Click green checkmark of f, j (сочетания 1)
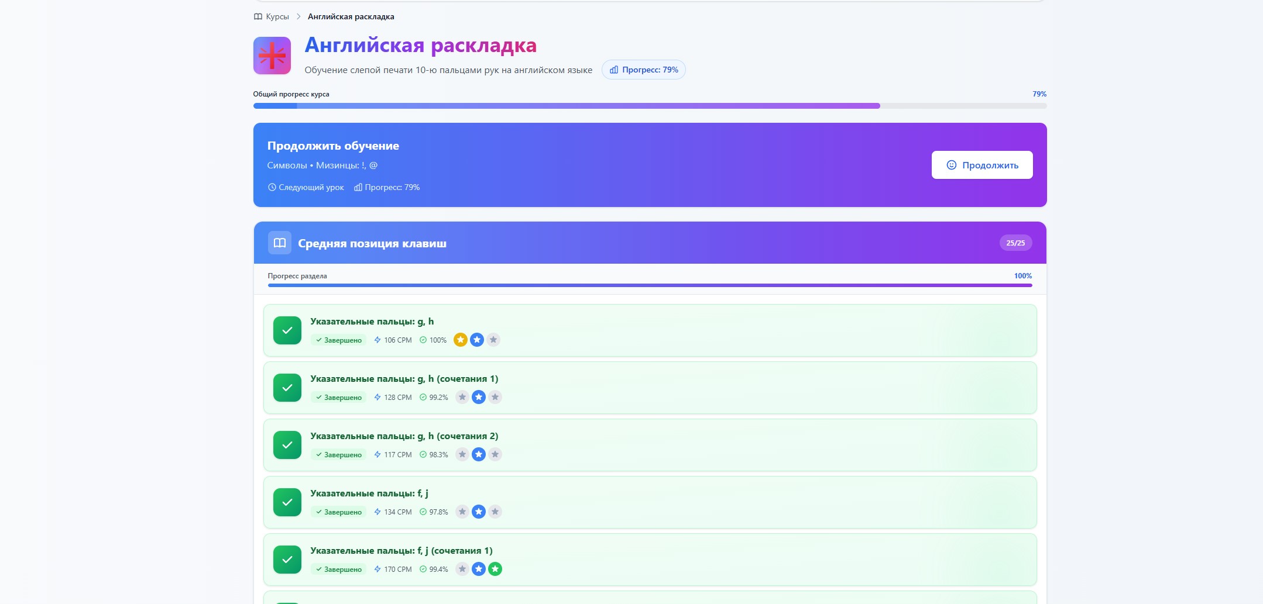This screenshot has width=1263, height=604. click(287, 560)
